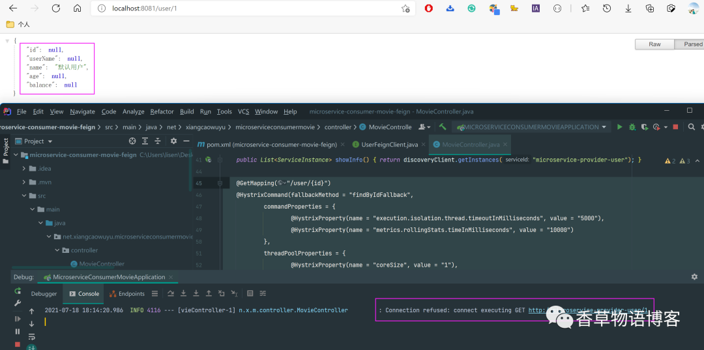The height and width of the screenshot is (350, 704).
Task: Expand the .mvn folder
Action: pyautogui.click(x=25, y=182)
